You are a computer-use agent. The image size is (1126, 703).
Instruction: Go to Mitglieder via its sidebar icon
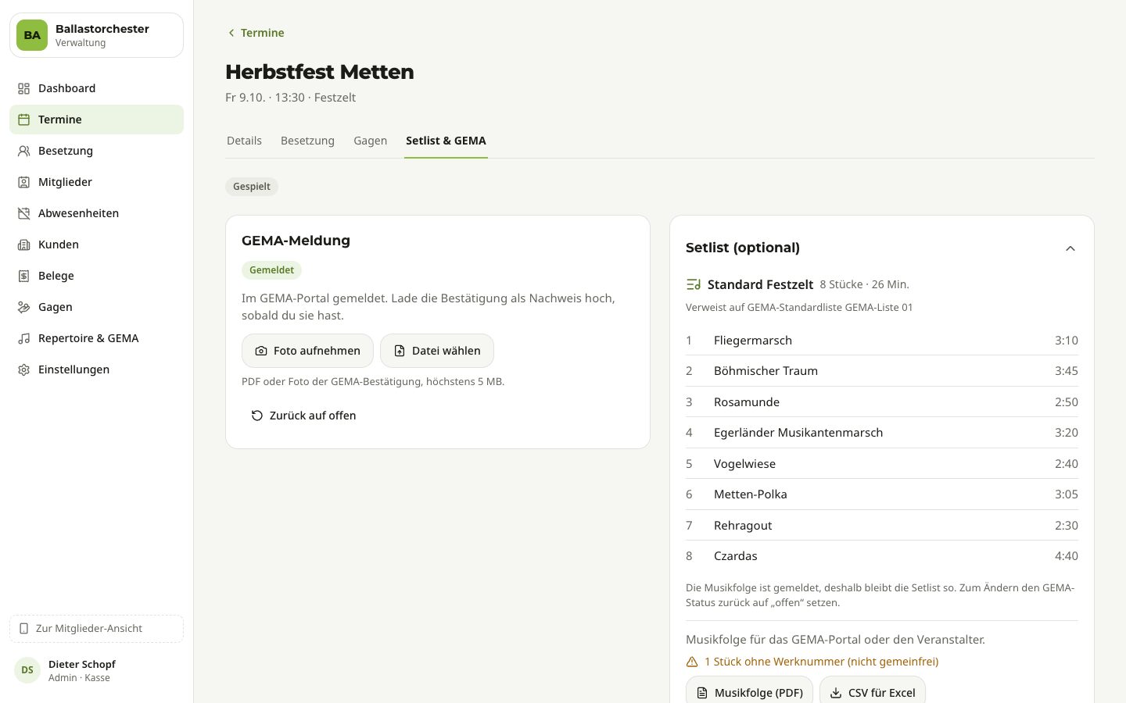point(24,182)
